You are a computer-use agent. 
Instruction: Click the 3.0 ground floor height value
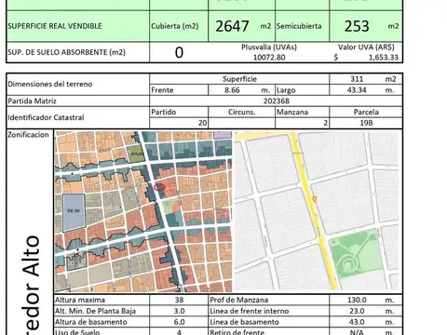(x=179, y=311)
